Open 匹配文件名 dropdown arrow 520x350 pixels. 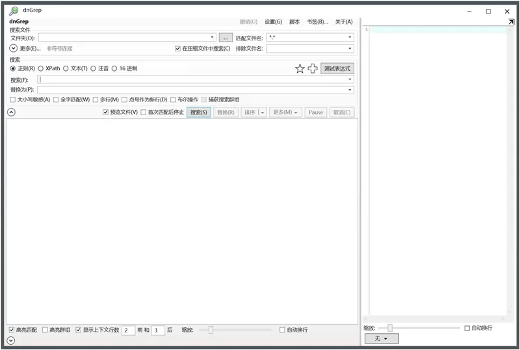[350, 37]
